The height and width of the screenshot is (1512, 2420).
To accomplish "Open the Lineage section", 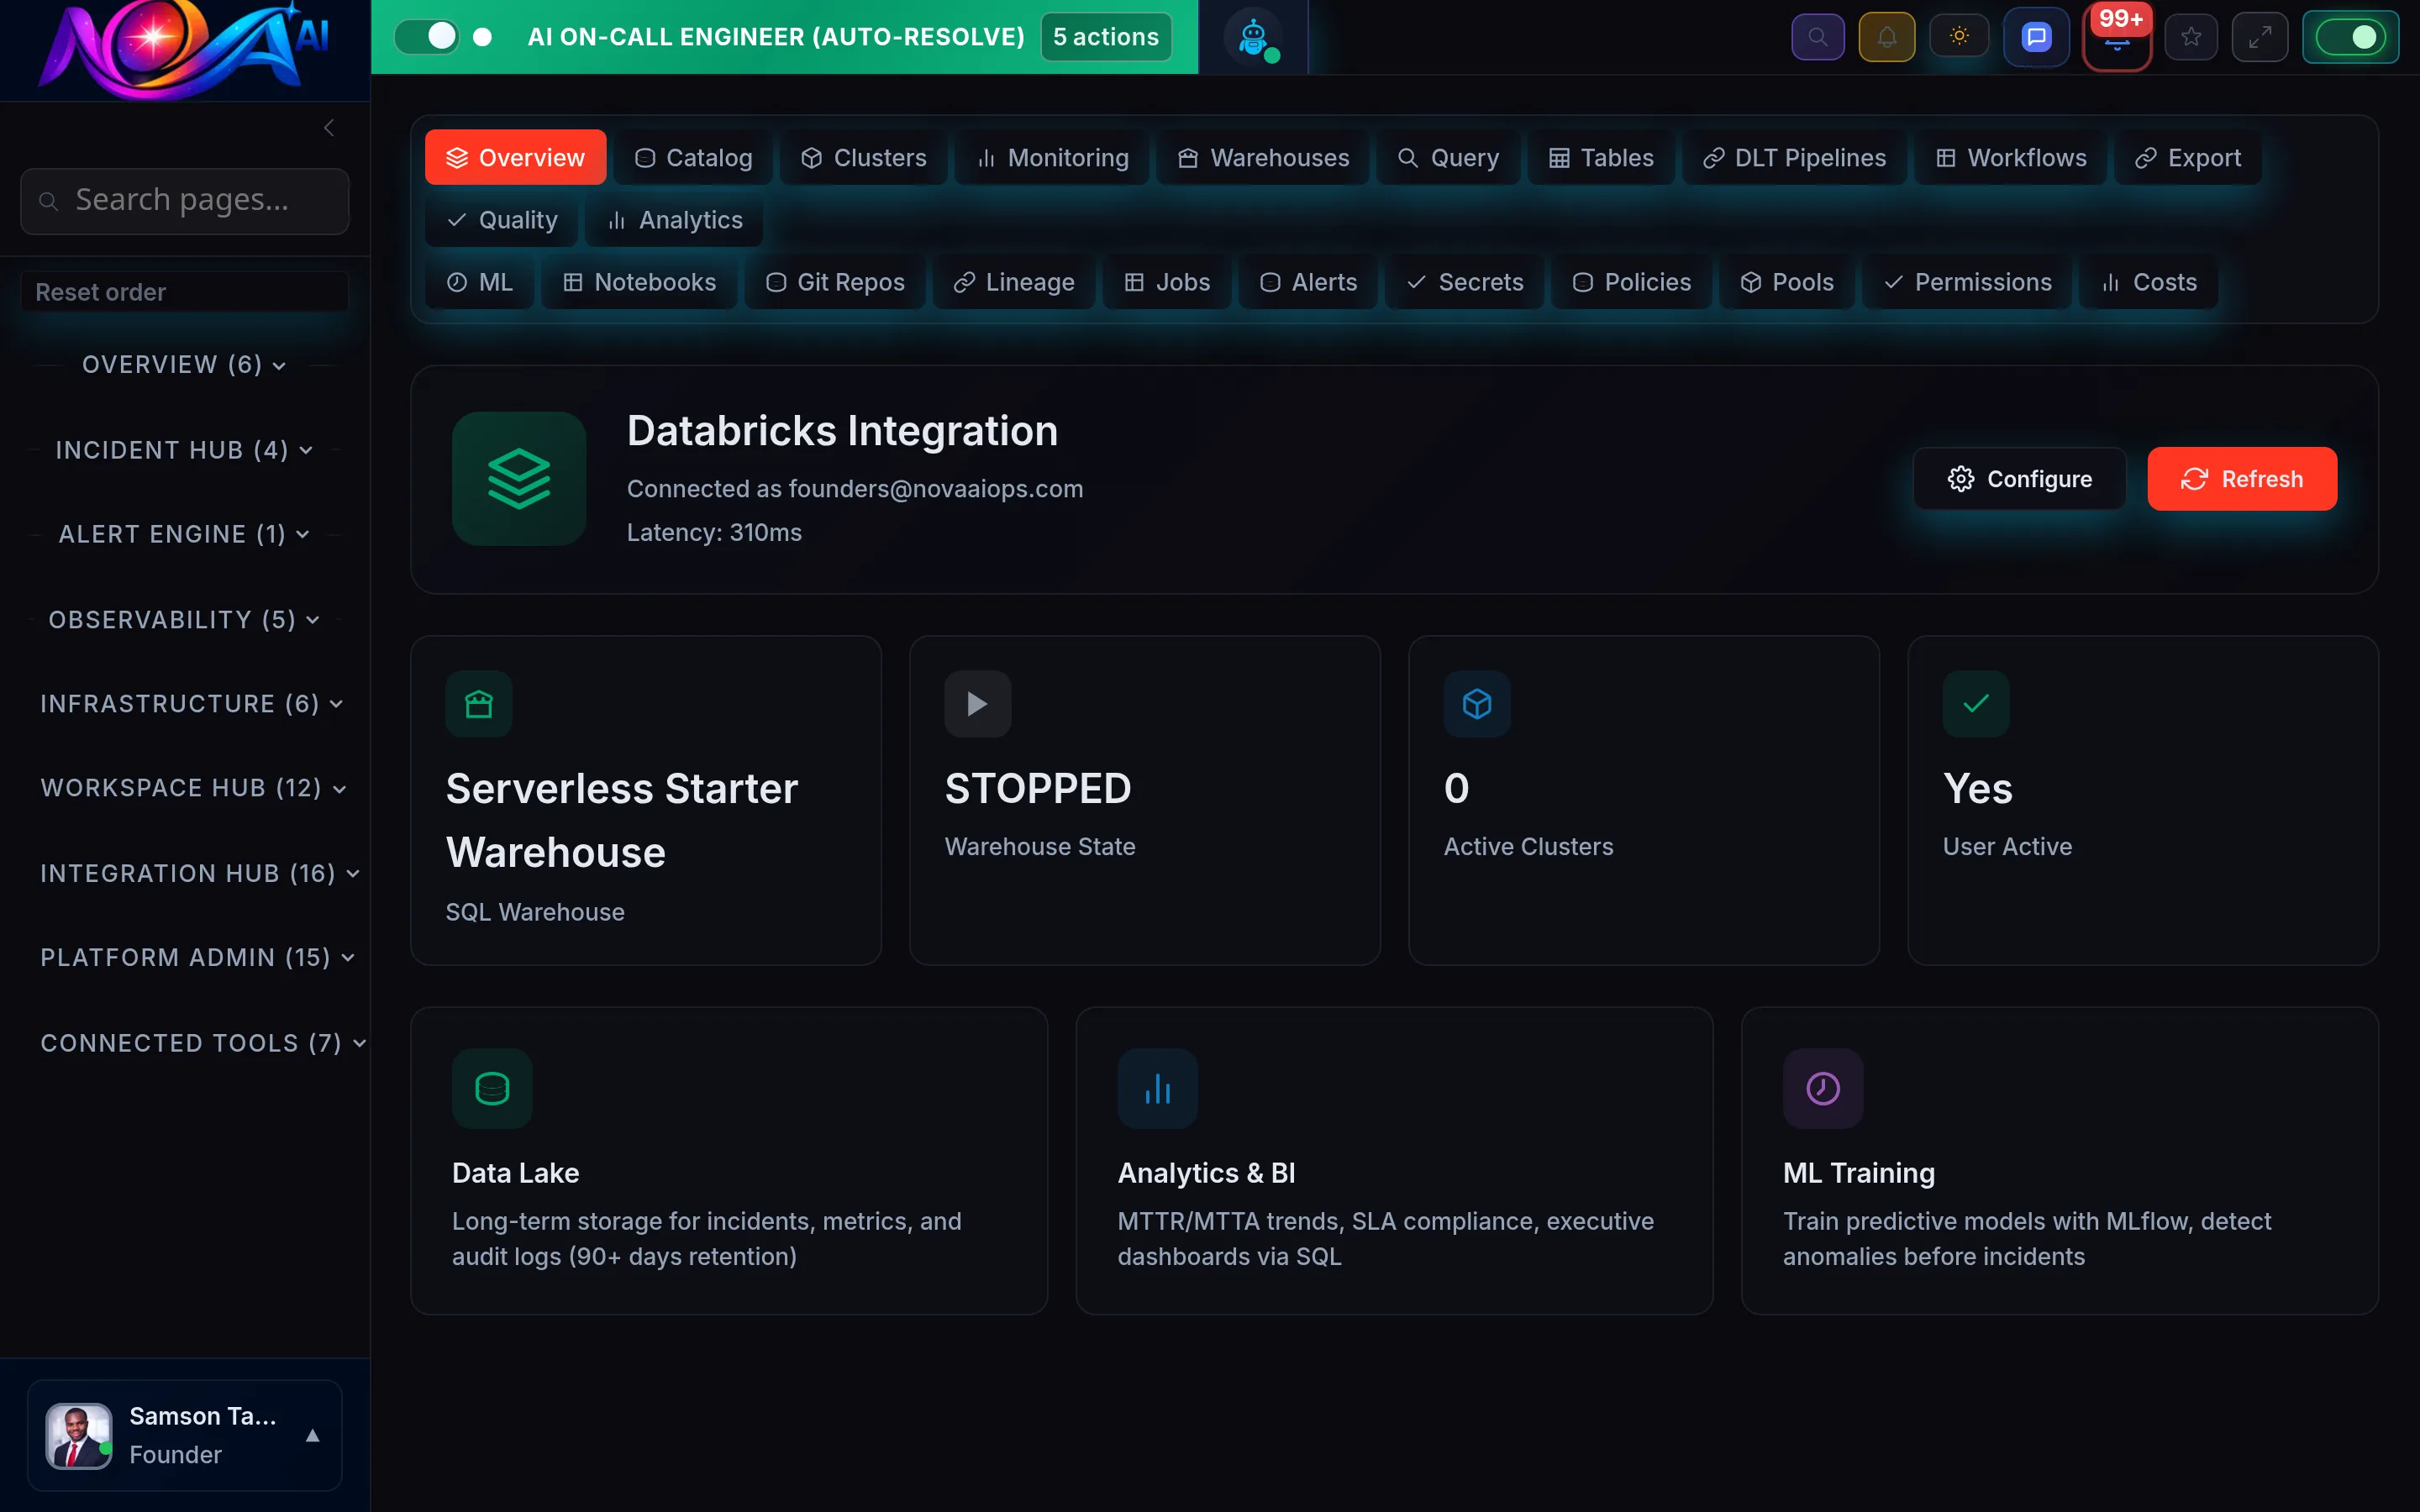I will pos(1013,282).
